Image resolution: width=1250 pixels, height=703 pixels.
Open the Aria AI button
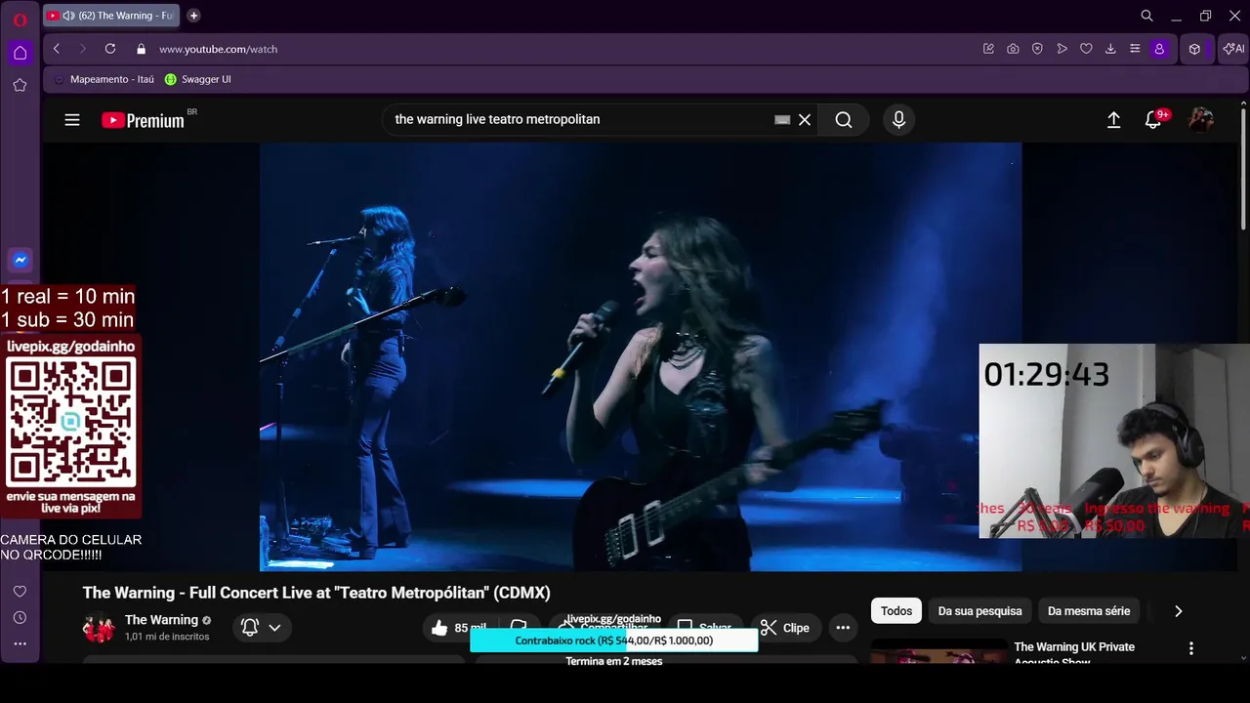(1234, 49)
